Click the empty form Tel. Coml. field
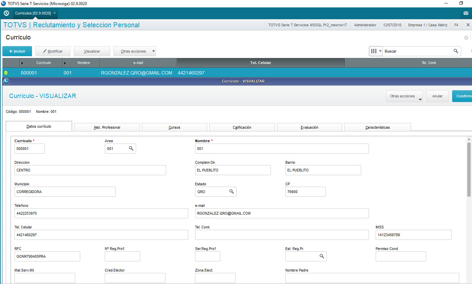The height and width of the screenshot is (284, 472). coord(282,235)
